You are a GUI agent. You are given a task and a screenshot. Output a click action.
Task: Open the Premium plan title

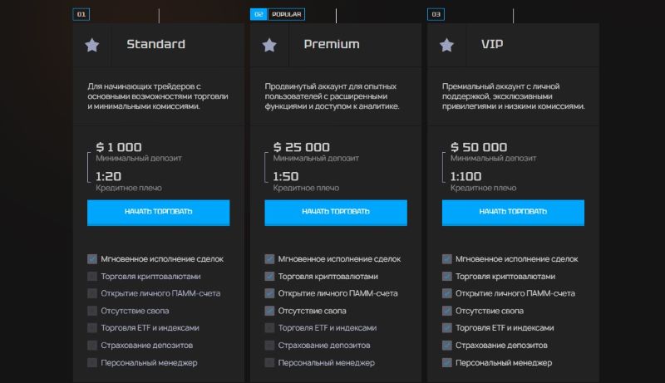332,44
